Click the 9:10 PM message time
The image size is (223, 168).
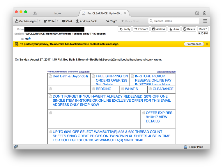[x=203, y=33]
